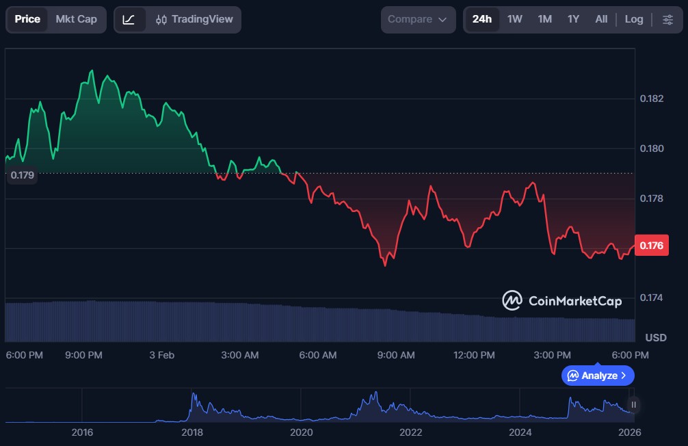Switch chart to Price view
This screenshot has height=446, width=688.
(27, 19)
